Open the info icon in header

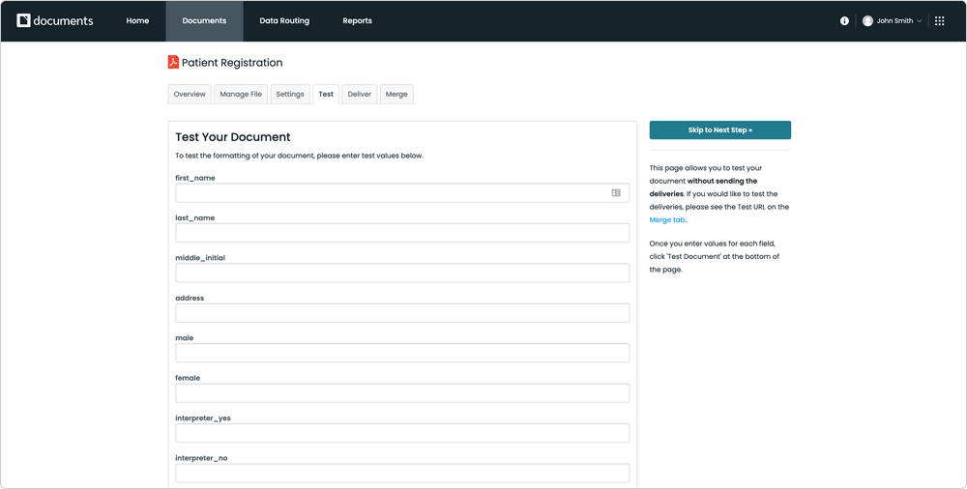tap(844, 21)
